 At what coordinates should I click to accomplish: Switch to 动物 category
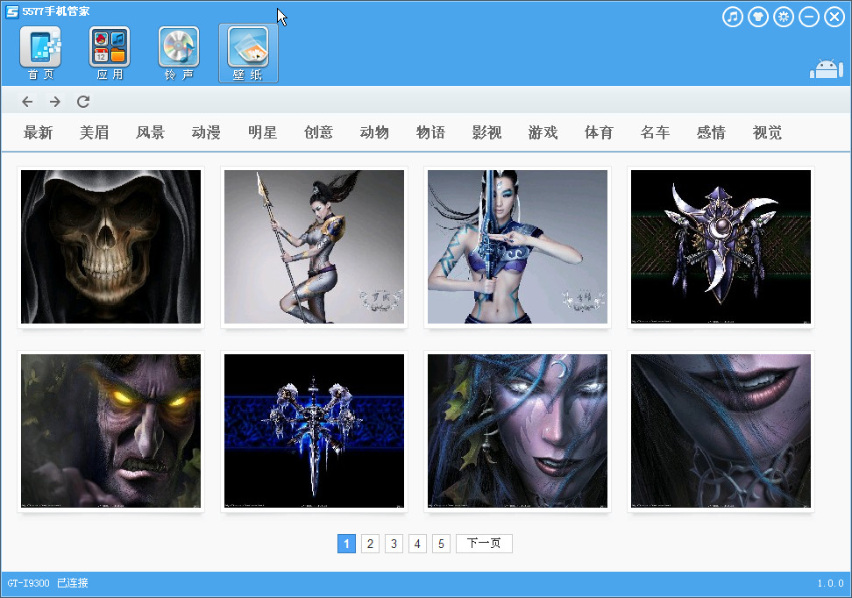(374, 132)
